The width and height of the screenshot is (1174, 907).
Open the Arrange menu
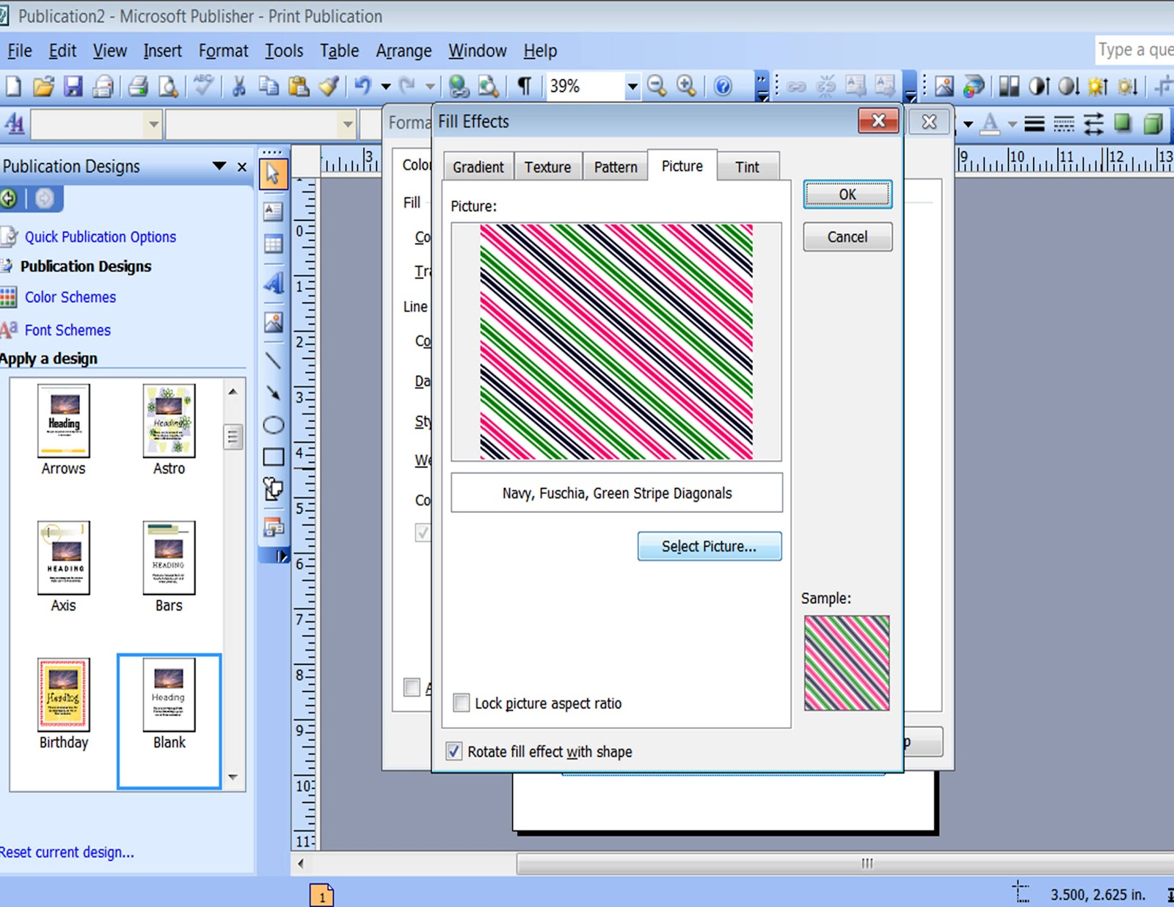pyautogui.click(x=403, y=51)
